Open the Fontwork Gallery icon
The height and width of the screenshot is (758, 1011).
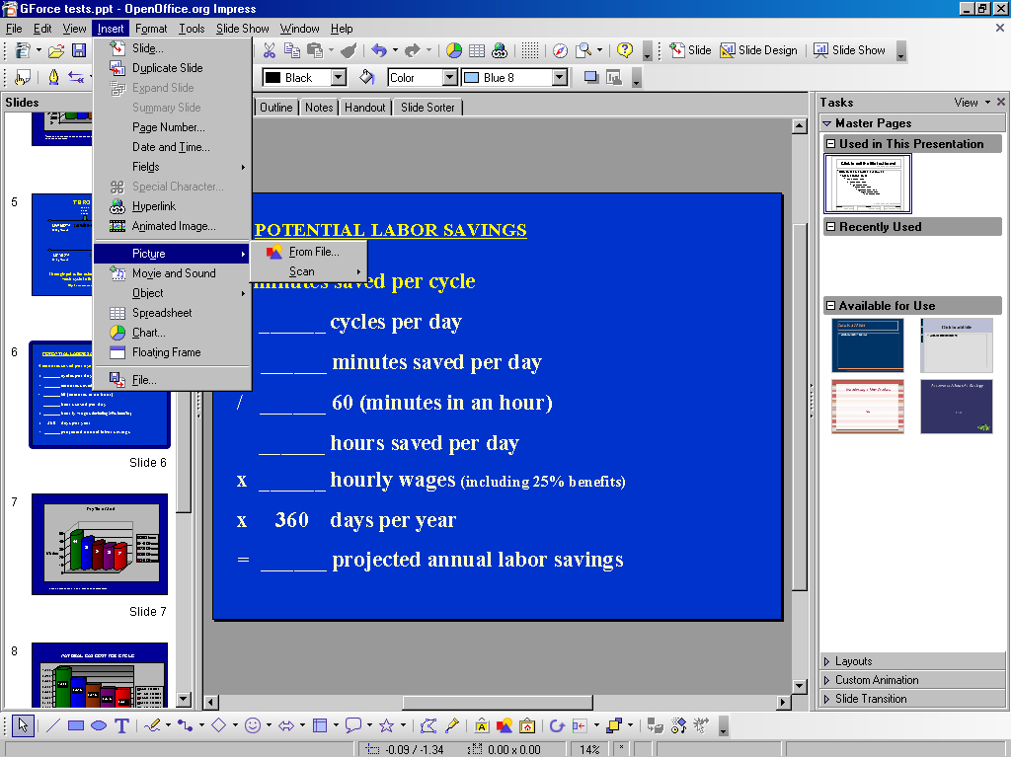(481, 725)
